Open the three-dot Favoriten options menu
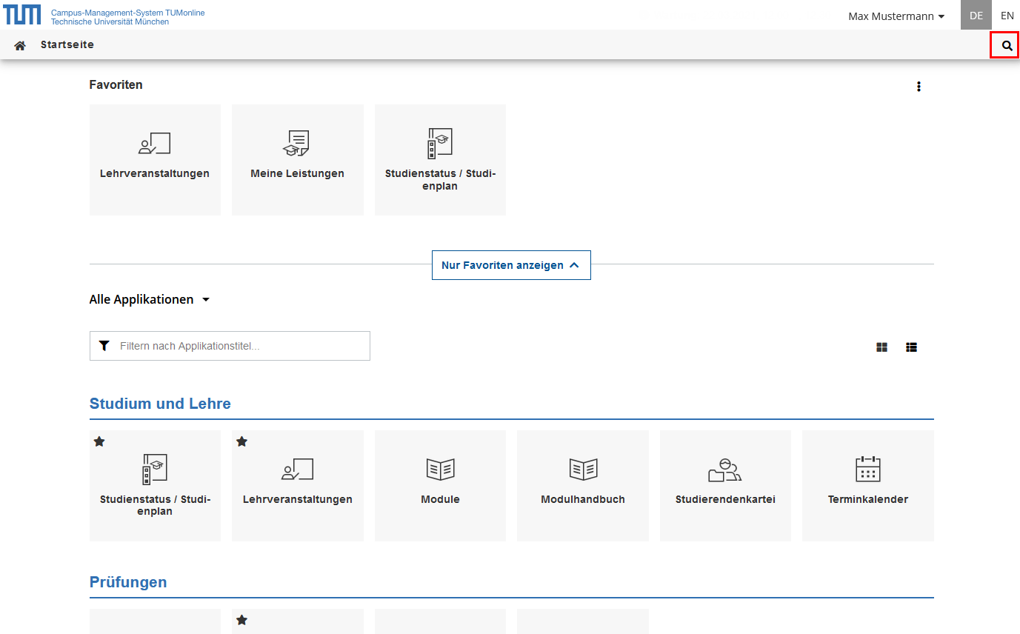1020x634 pixels. coord(919,87)
